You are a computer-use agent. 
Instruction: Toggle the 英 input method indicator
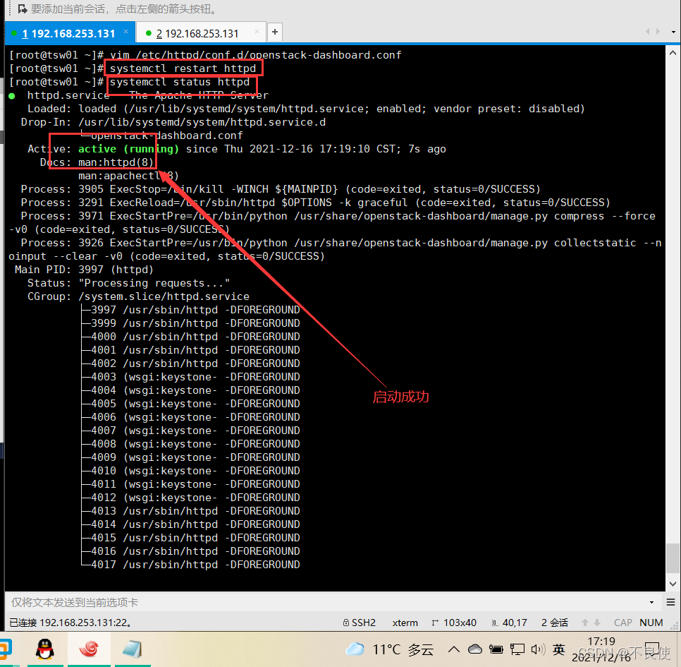[558, 649]
